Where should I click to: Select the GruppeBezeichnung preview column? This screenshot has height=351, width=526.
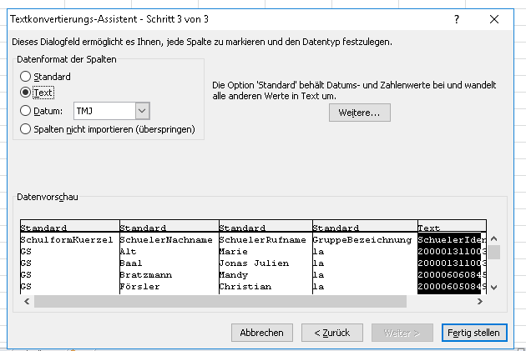pos(363,257)
